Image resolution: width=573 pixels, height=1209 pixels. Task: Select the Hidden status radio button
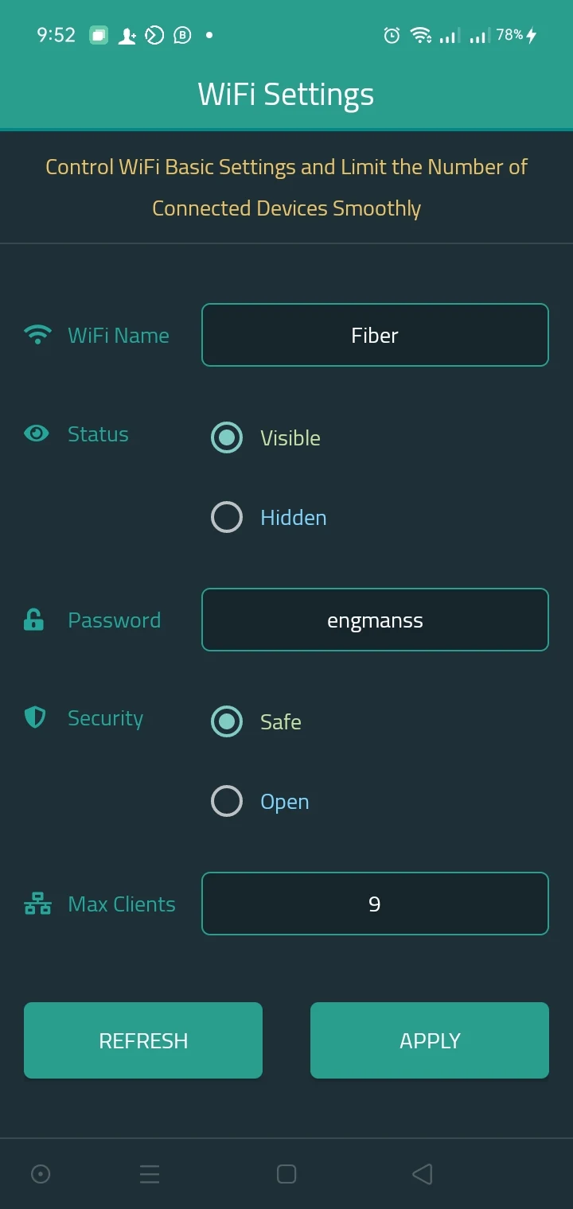point(227,517)
